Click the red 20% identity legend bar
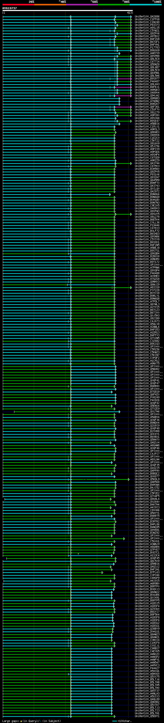The width and height of the screenshot is (164, 723). 18,5
